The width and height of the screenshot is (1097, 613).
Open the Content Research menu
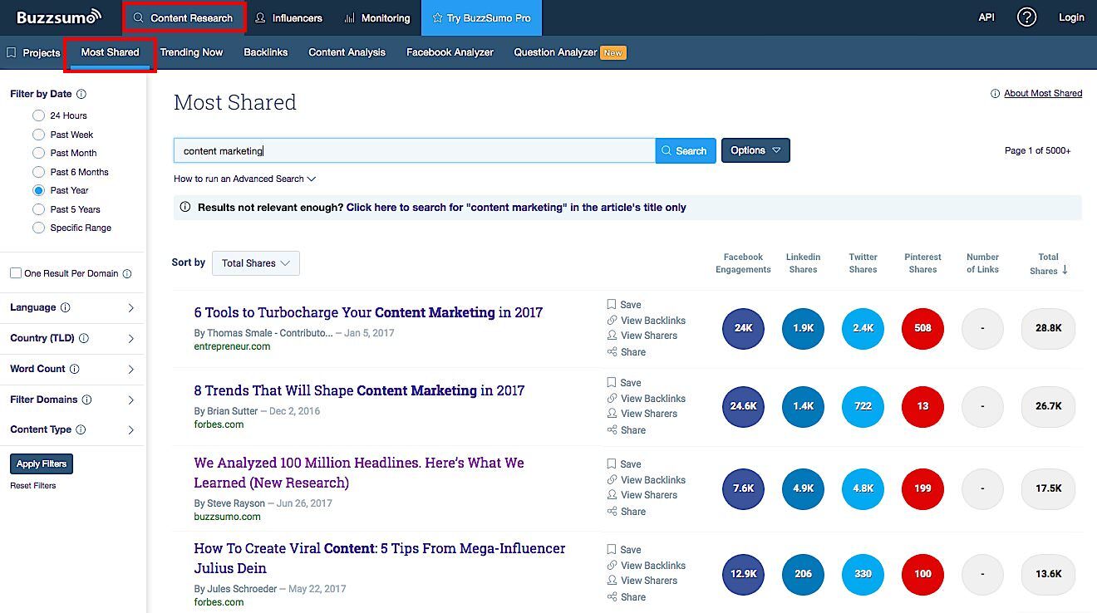(184, 17)
